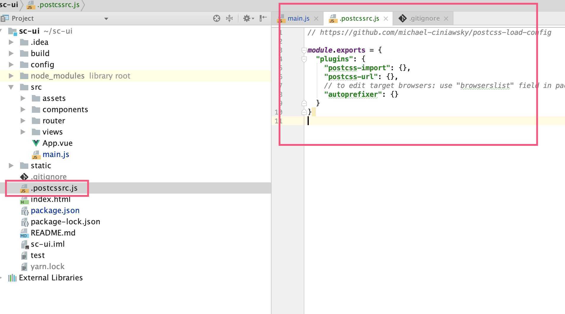Select .postcssrc.js in the project tree
565x314 pixels.
pyautogui.click(x=54, y=188)
